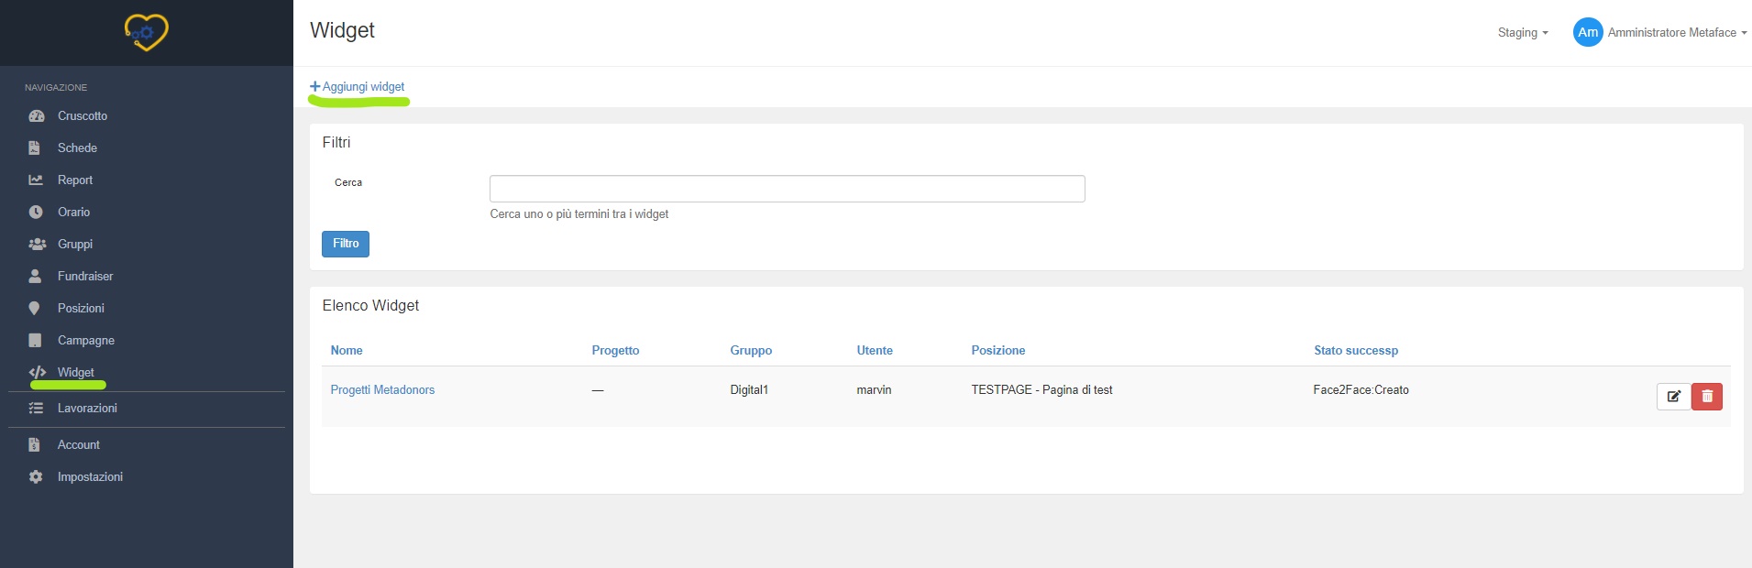Go to Schede in the navigation
Image resolution: width=1752 pixels, height=568 pixels.
pyautogui.click(x=77, y=148)
